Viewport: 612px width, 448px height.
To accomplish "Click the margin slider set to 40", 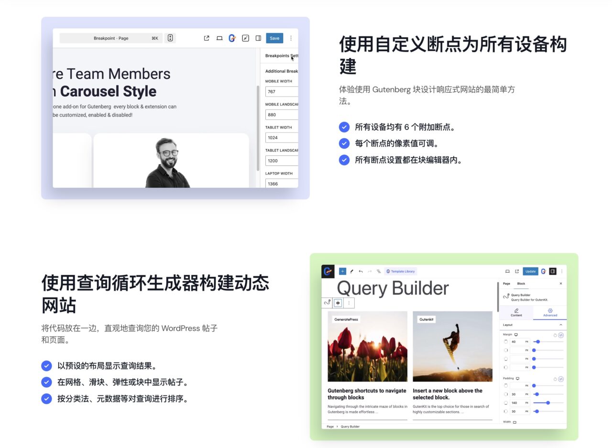I will (548, 342).
